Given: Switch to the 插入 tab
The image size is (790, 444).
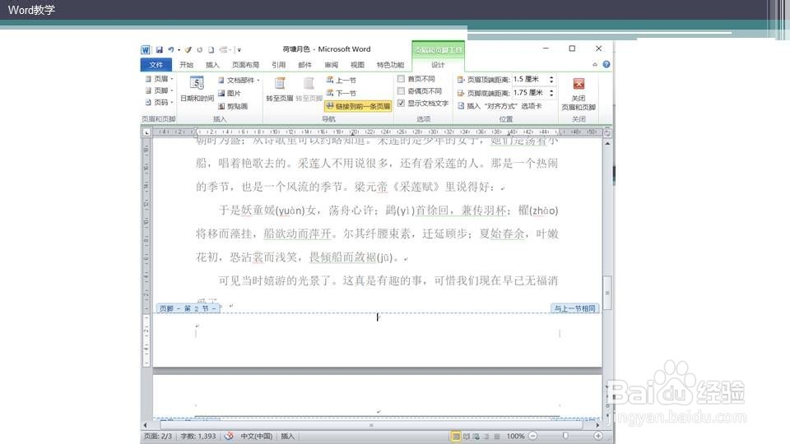Looking at the screenshot, I should click(x=212, y=65).
